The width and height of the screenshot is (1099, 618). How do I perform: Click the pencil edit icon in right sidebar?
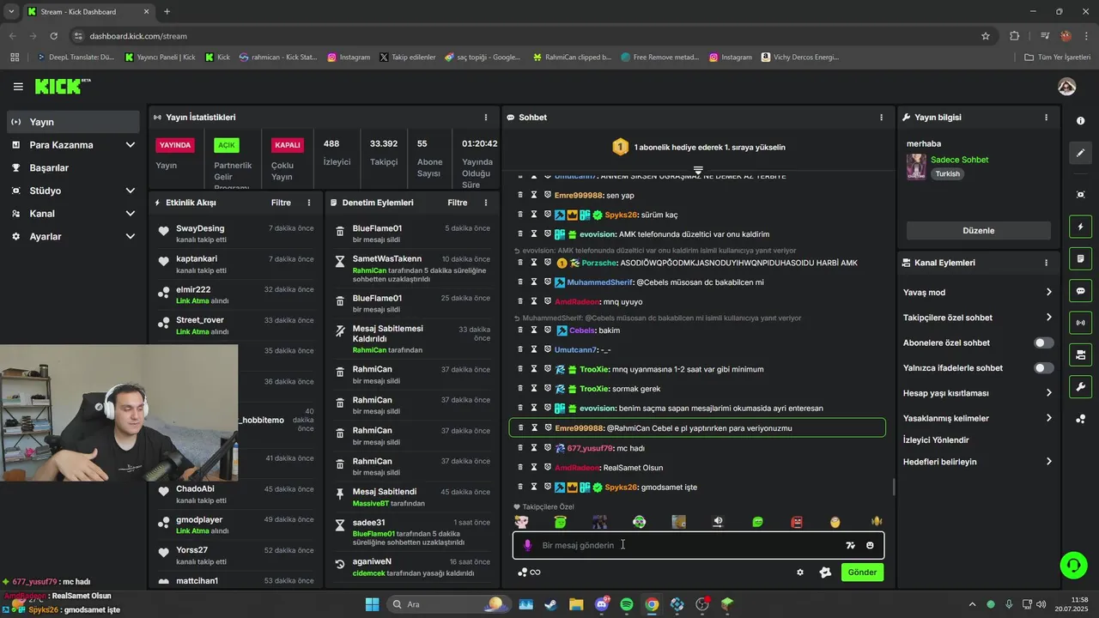[1080, 153]
